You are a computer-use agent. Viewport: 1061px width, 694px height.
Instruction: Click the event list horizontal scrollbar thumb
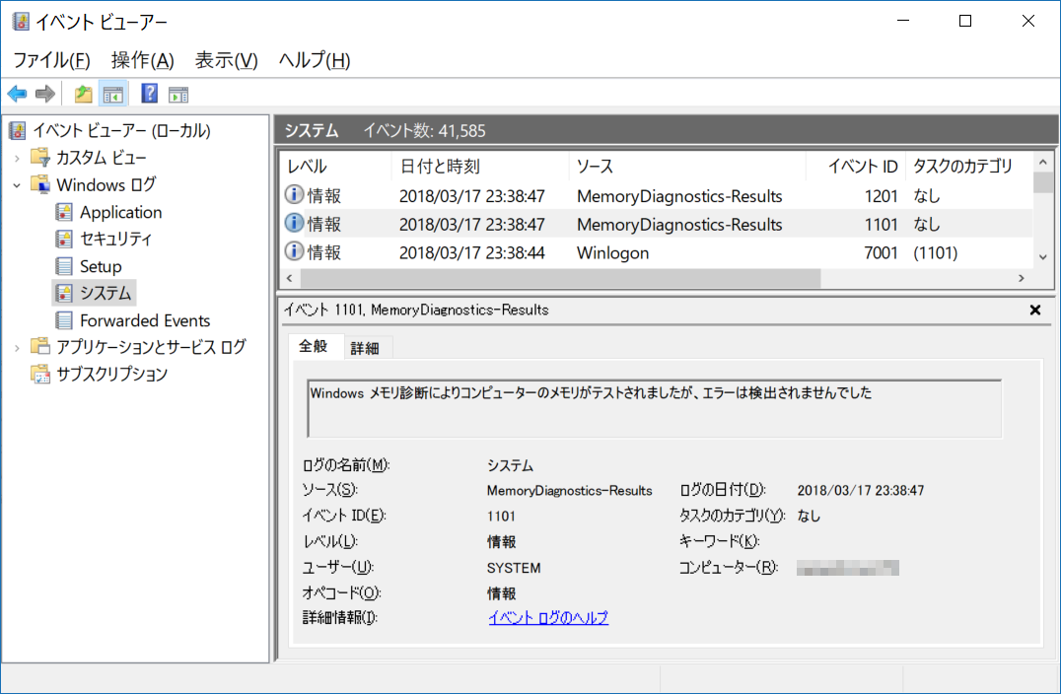(560, 278)
